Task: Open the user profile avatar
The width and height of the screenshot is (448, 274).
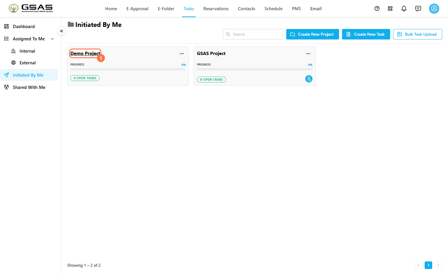Action: pyautogui.click(x=434, y=8)
